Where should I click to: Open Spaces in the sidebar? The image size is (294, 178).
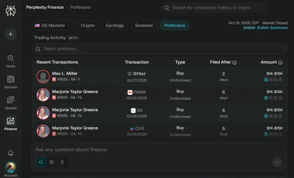click(11, 103)
